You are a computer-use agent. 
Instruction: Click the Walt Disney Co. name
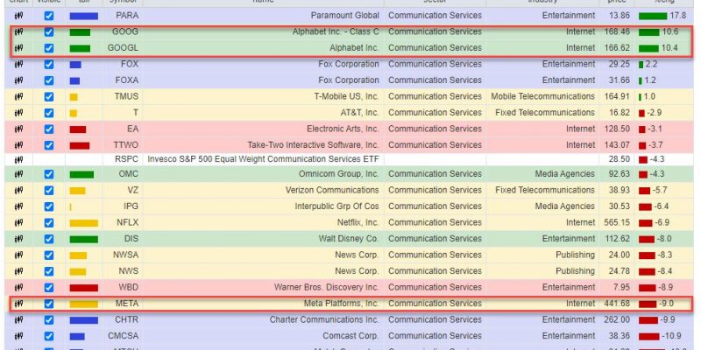click(349, 239)
